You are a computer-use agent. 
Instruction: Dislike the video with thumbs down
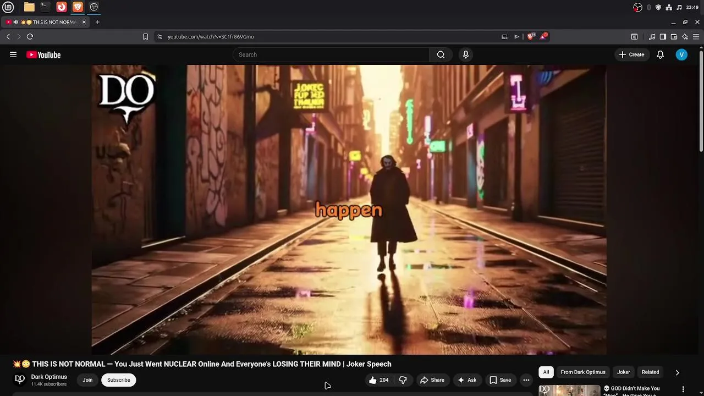403,380
